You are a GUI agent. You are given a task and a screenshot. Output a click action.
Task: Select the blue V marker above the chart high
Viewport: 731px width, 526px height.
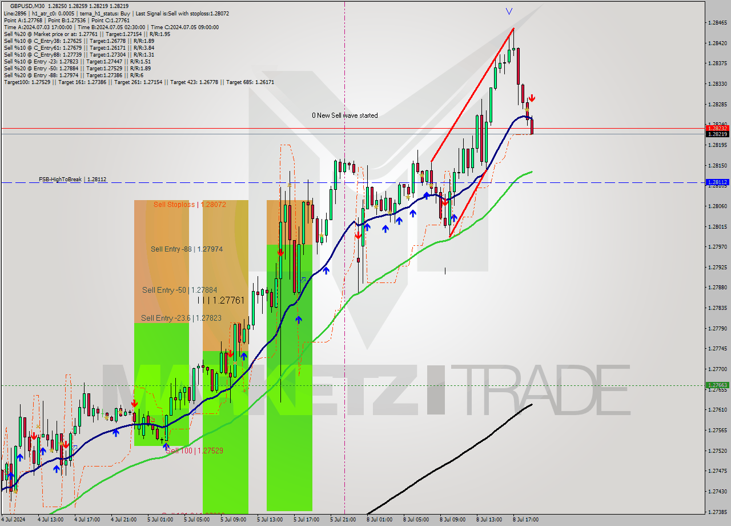tap(509, 11)
